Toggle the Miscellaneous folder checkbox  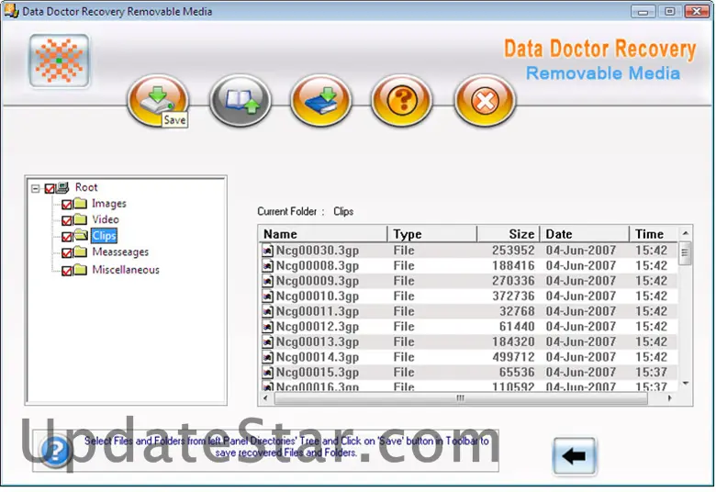point(67,271)
